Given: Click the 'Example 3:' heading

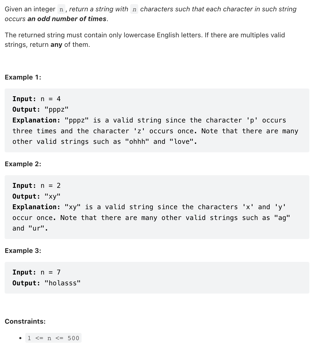Looking at the screenshot, I should (x=23, y=251).
